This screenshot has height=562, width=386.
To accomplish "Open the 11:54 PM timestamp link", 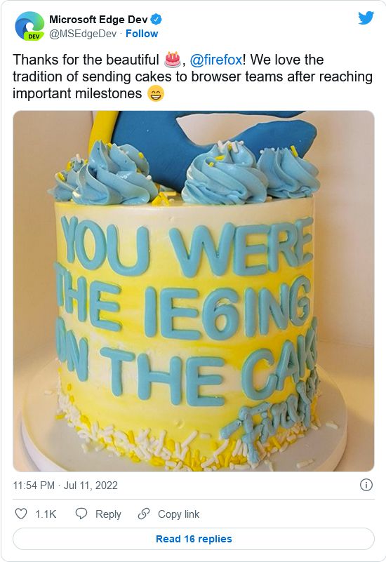I will coord(34,486).
